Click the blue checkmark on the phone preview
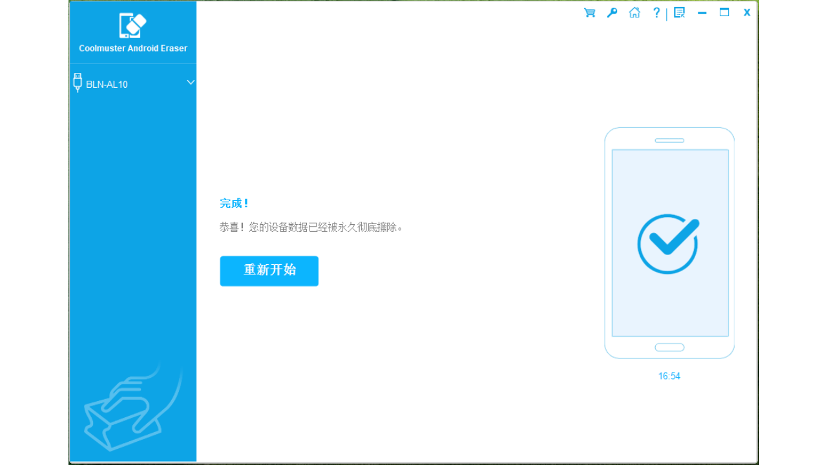 click(669, 244)
